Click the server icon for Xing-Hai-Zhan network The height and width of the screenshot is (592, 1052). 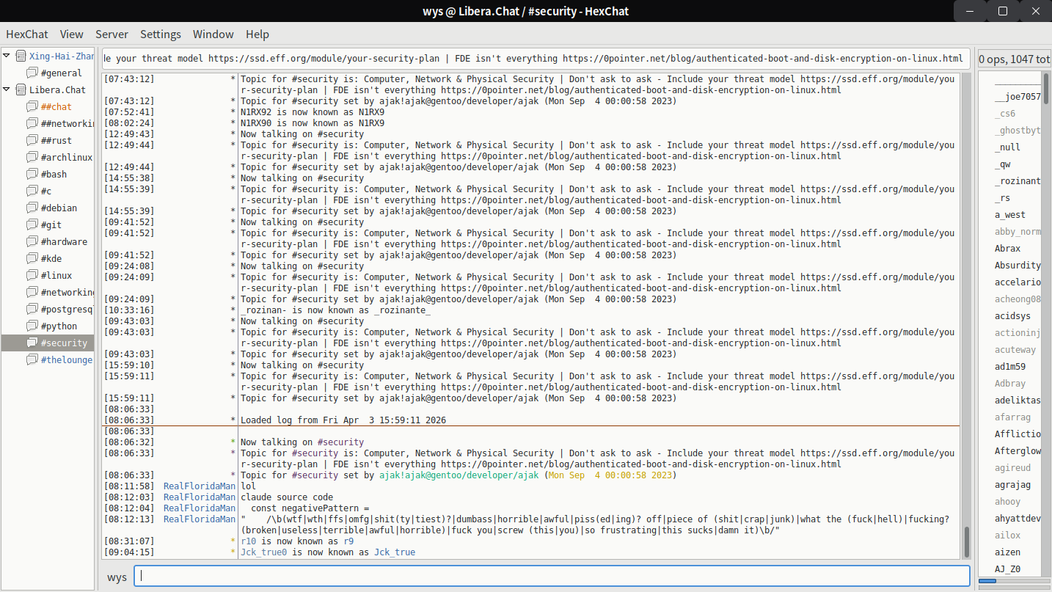[21, 56]
